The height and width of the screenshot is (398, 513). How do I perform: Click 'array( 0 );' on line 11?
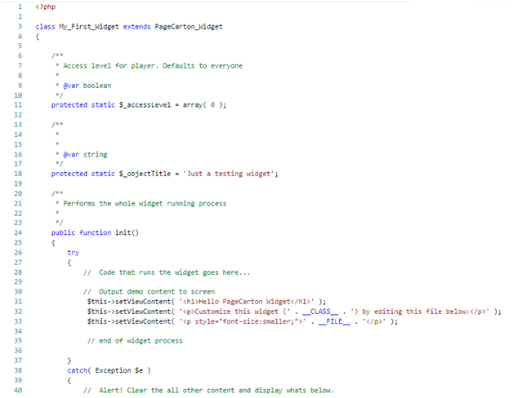[204, 105]
